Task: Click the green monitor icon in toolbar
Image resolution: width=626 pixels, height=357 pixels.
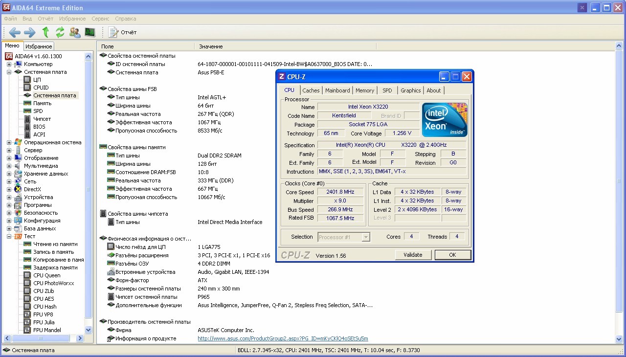Action: tap(89, 32)
